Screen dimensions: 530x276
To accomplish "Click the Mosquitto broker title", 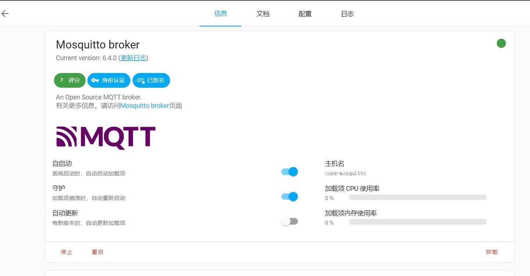I will click(98, 45).
